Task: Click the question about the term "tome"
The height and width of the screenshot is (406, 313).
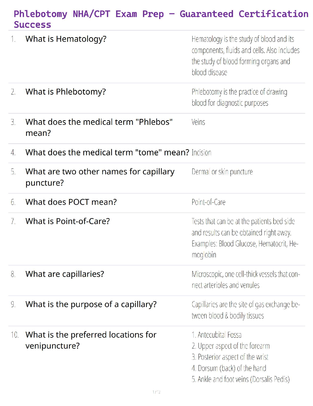Action: pos(107,153)
